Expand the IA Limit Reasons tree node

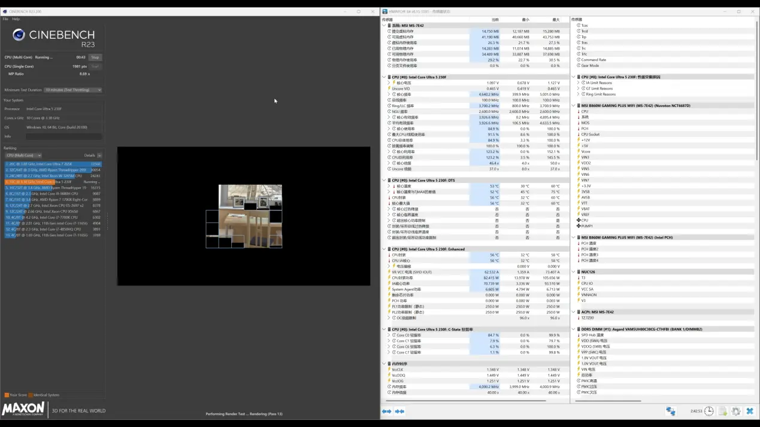pyautogui.click(x=579, y=83)
